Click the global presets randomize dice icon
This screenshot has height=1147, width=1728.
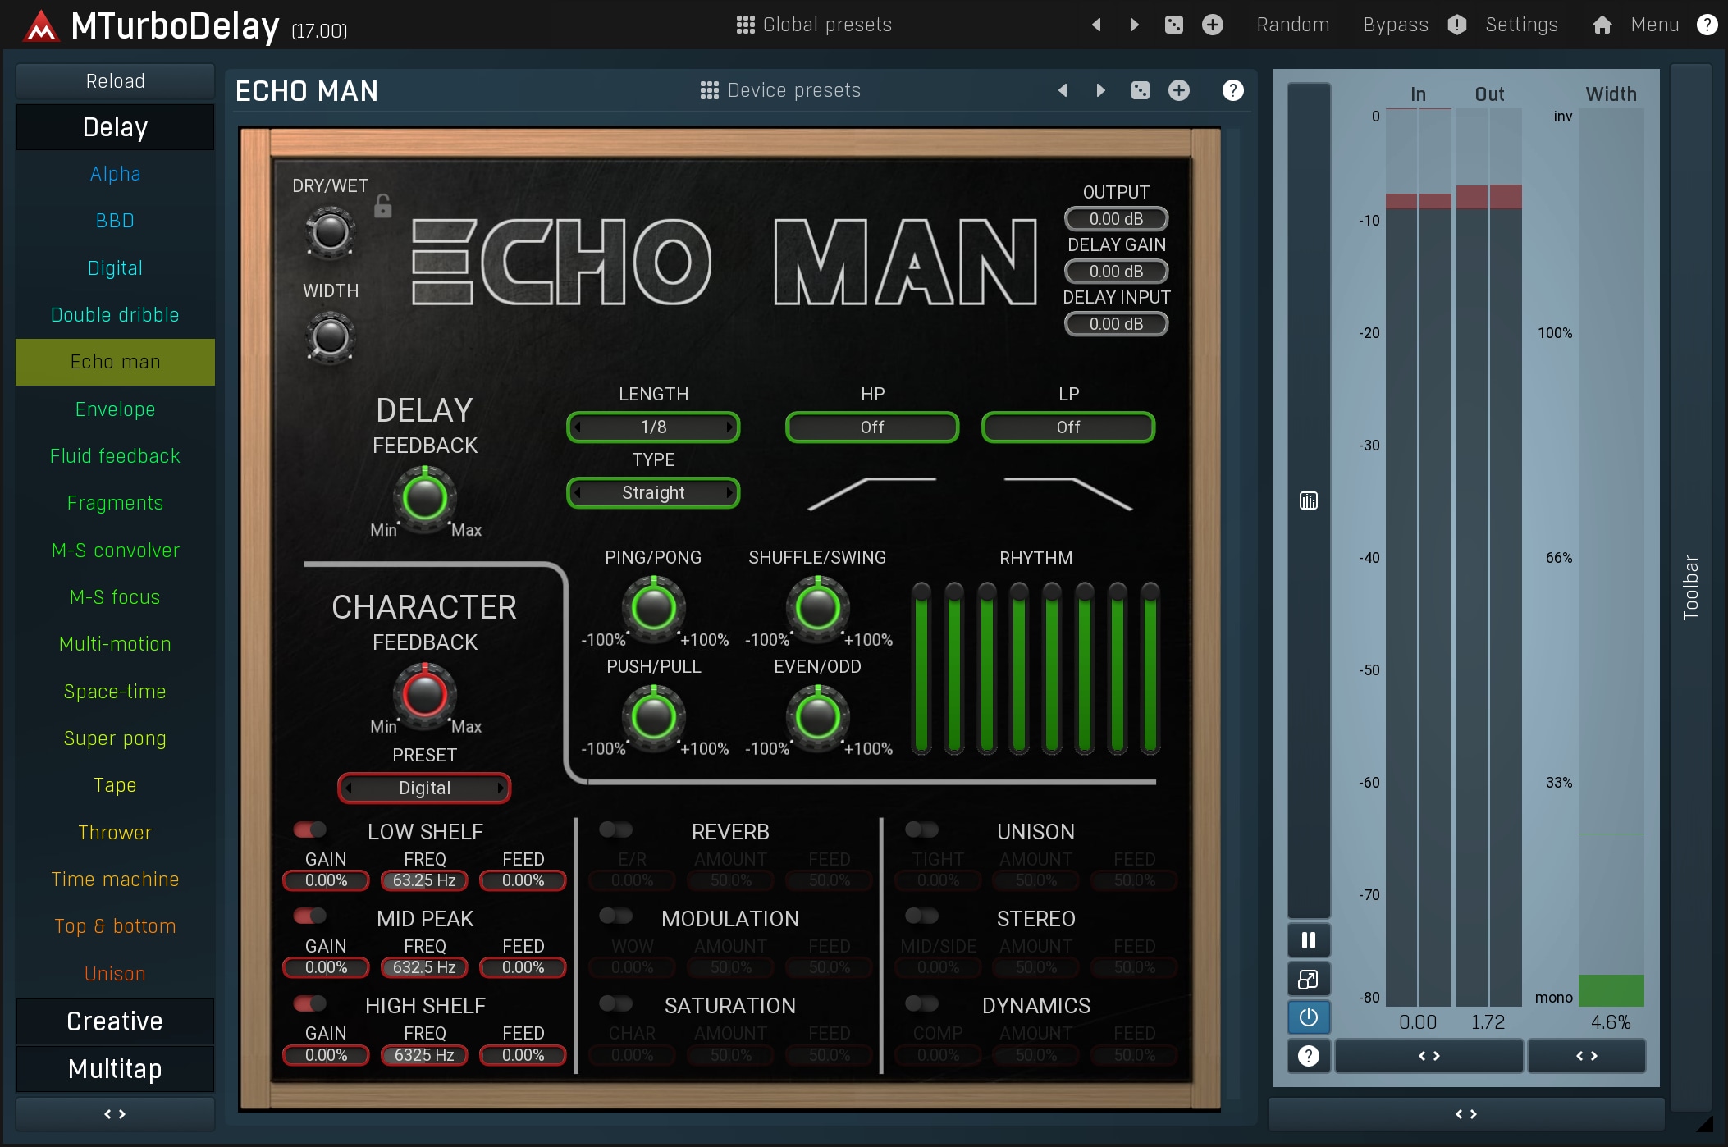(x=1173, y=25)
